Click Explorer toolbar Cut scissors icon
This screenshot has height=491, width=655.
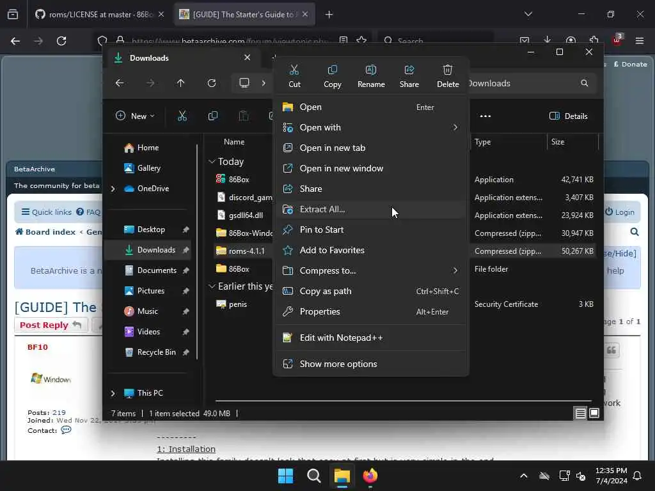(x=182, y=116)
